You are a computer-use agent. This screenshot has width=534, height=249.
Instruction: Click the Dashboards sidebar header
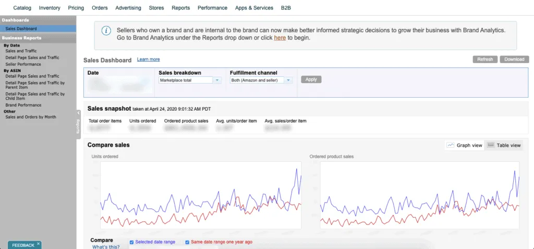[38, 20]
